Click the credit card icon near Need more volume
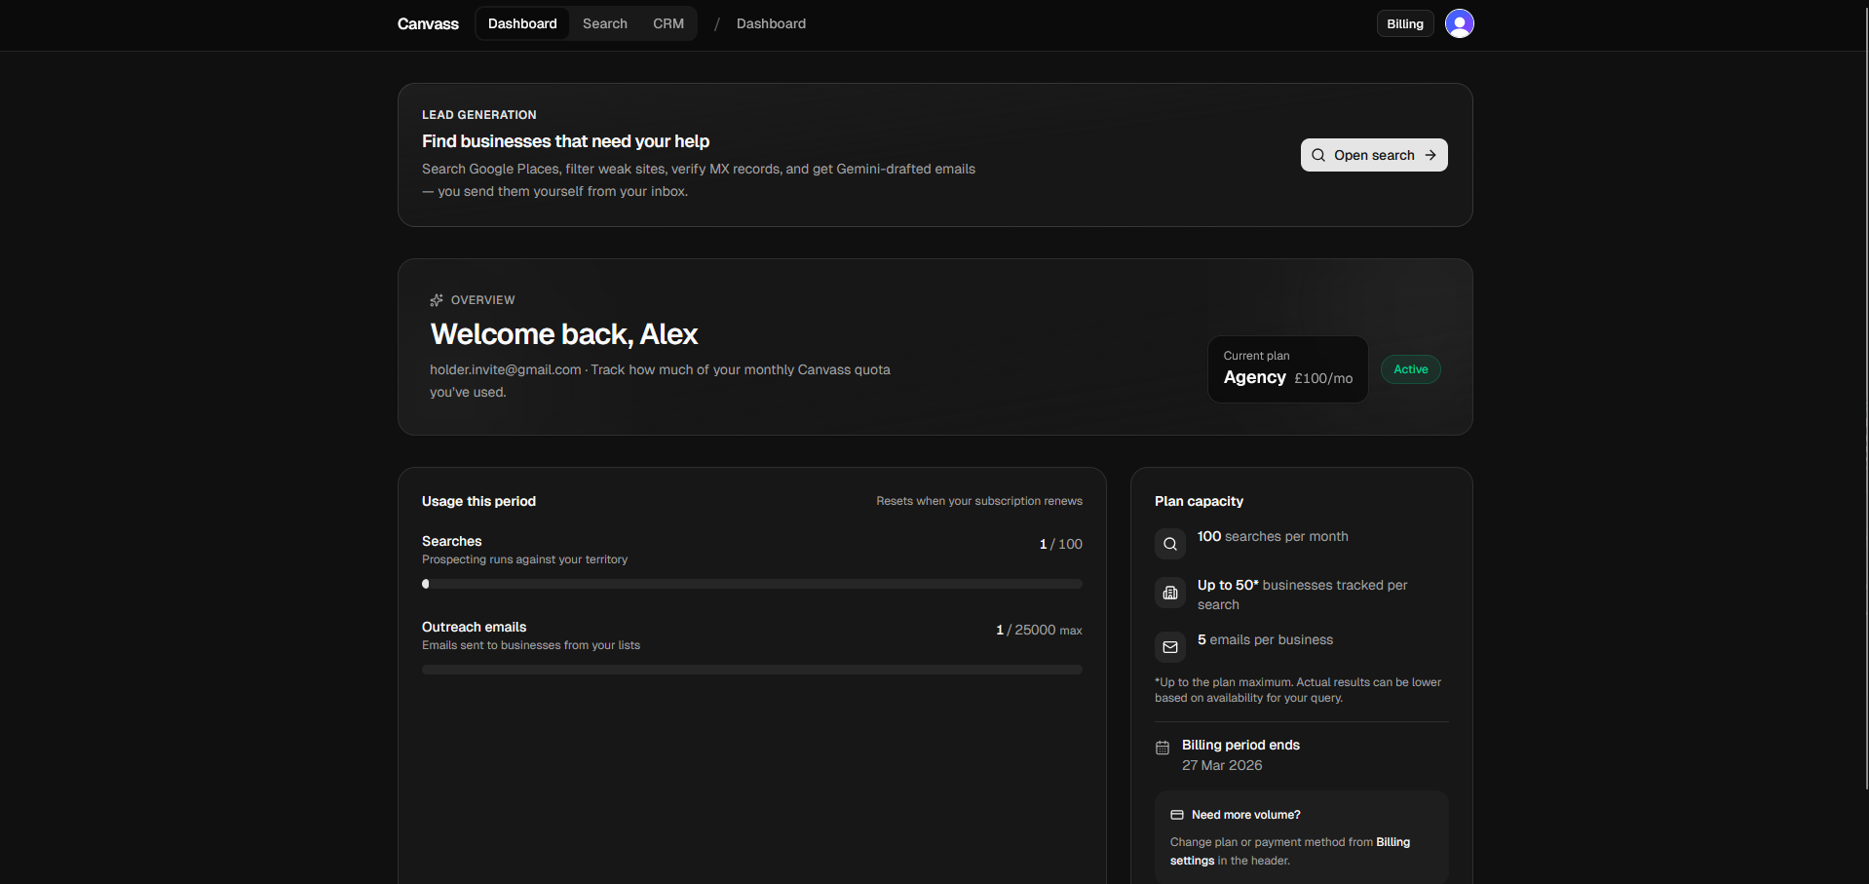 tap(1177, 815)
